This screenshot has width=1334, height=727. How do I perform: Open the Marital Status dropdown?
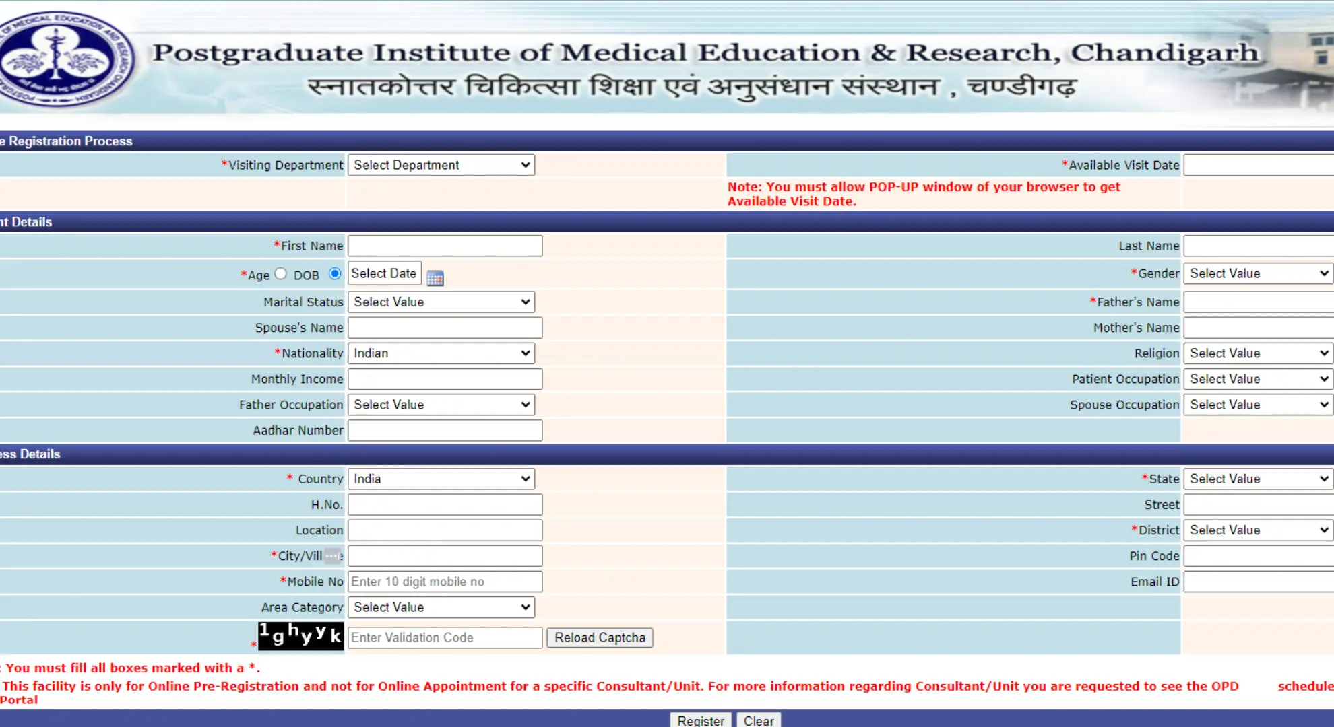pyautogui.click(x=441, y=302)
